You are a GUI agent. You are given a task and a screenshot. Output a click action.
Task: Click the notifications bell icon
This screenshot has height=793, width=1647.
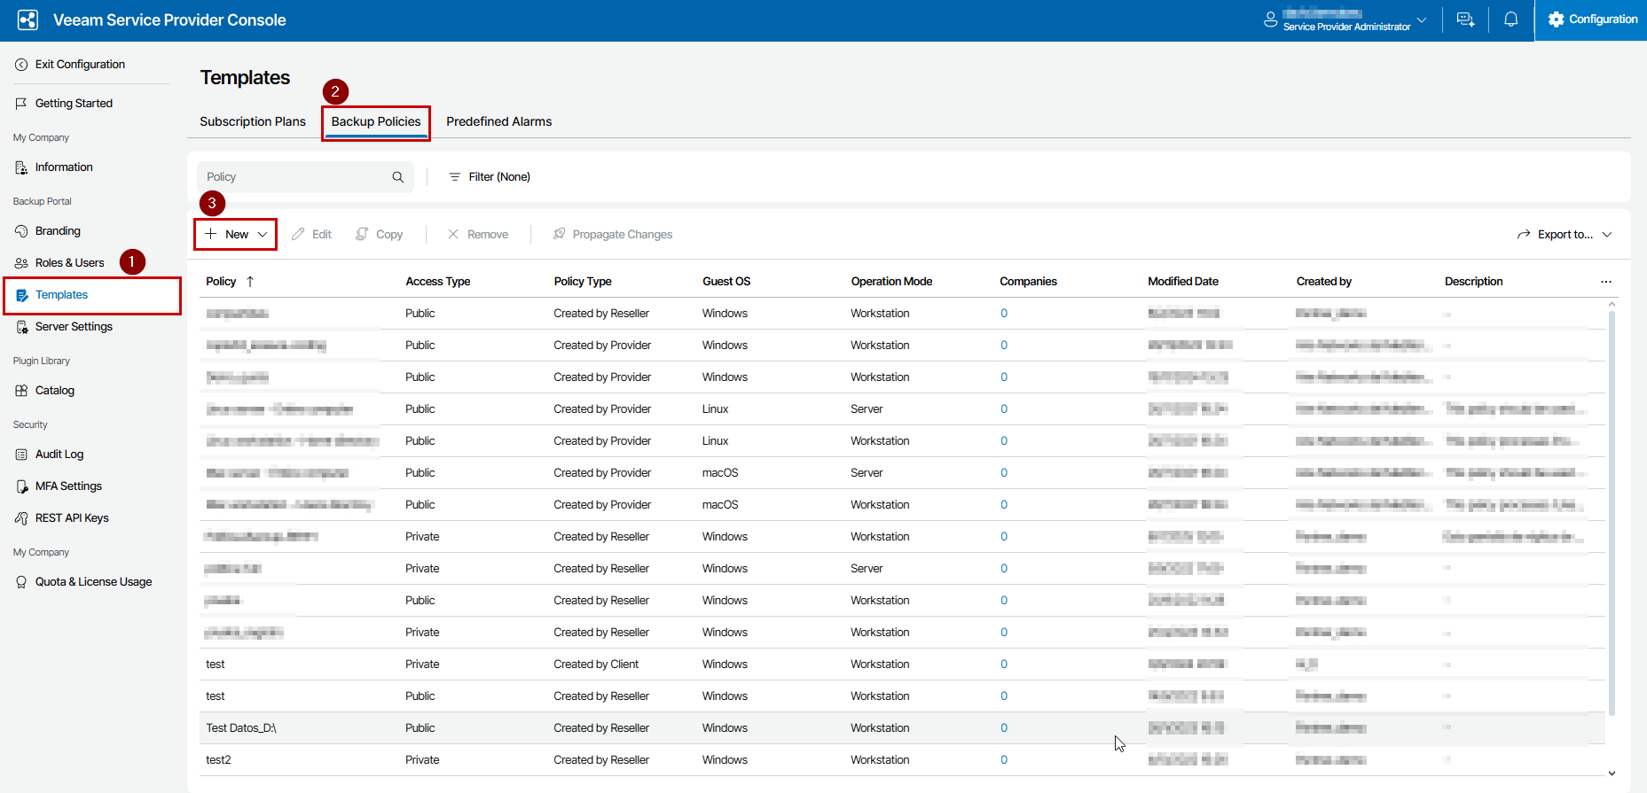point(1510,19)
